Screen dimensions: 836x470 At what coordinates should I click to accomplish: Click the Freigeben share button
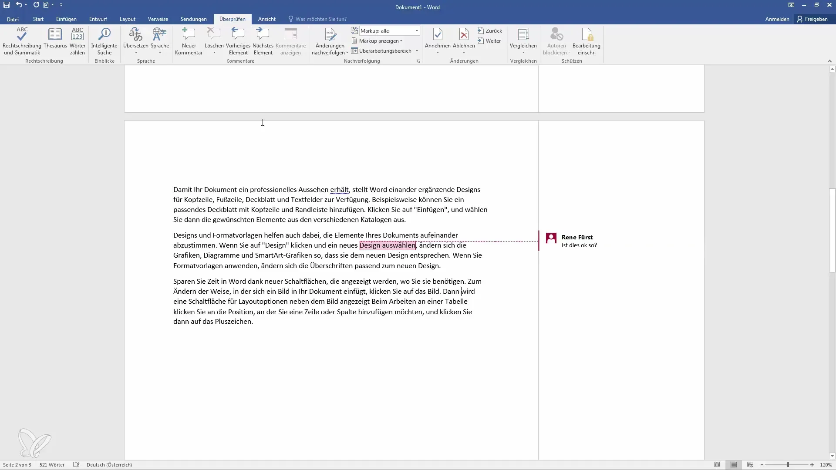[x=812, y=19]
